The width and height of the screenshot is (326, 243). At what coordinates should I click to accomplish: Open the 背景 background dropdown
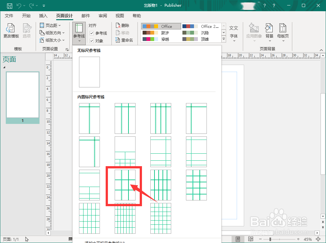(x=269, y=33)
